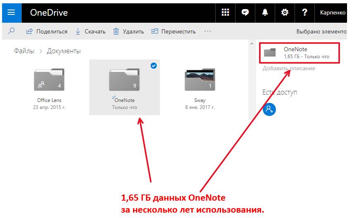Open account menu Карпенко

[333, 12]
